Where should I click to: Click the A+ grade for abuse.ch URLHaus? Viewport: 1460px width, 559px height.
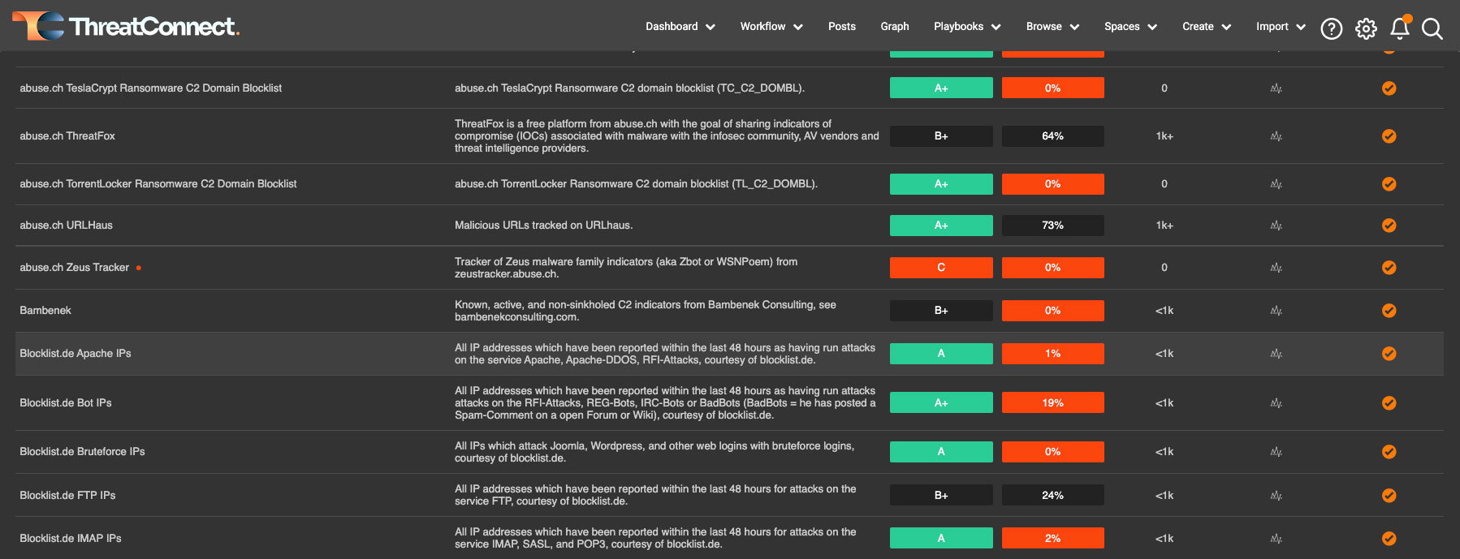point(941,226)
